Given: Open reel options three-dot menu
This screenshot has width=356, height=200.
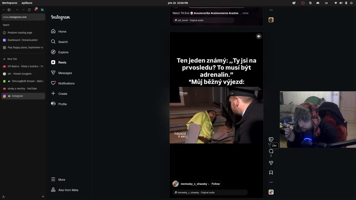Looking at the screenshot, I should 271,182.
